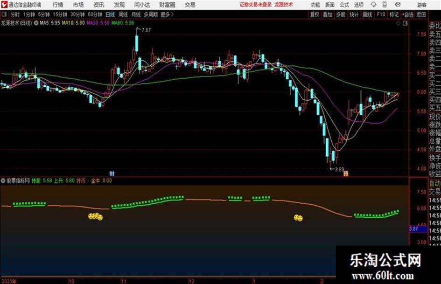This screenshot has width=441, height=284.
Task: Click the MA5: 5.95 indicator label
Action: 50,23
